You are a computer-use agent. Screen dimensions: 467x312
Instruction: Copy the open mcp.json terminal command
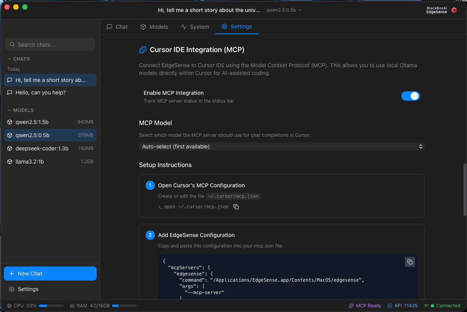tap(236, 207)
